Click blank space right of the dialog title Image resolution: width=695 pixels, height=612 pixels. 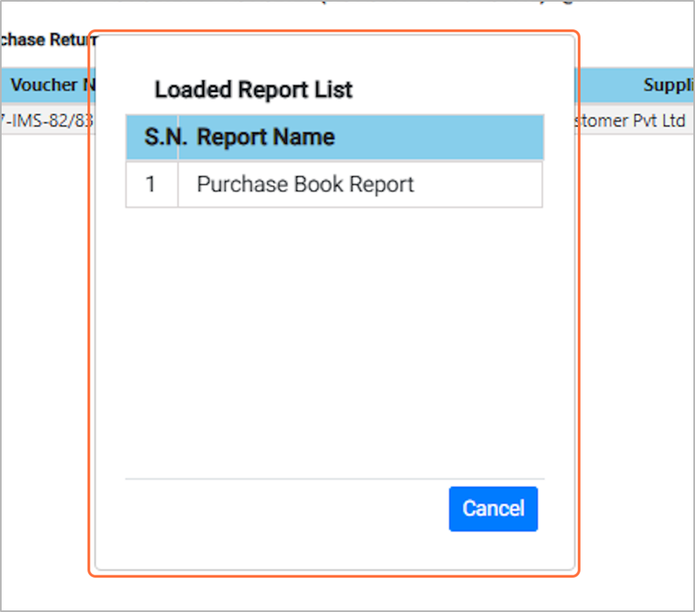[456, 90]
